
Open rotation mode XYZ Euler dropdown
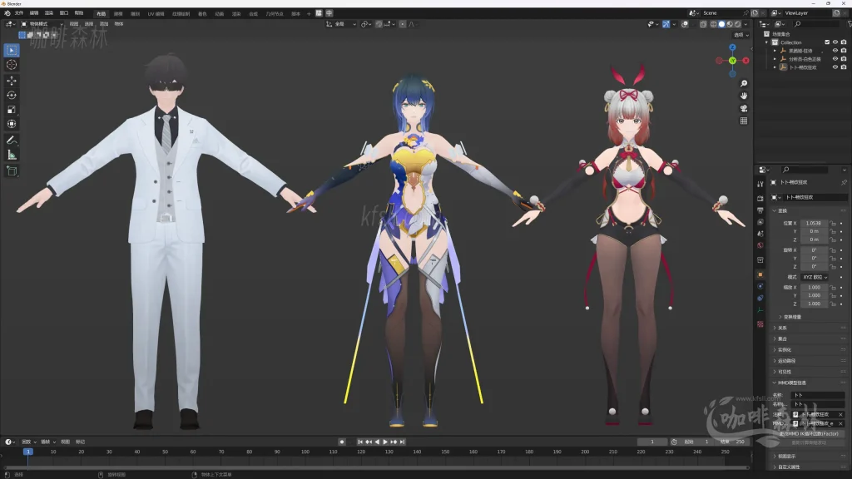tap(815, 277)
